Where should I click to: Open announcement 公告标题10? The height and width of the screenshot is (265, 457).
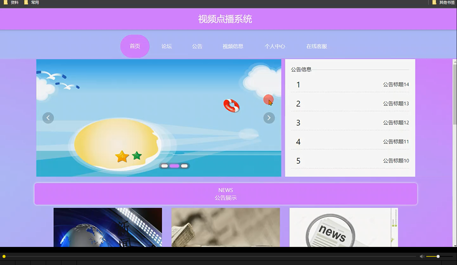[396, 161]
